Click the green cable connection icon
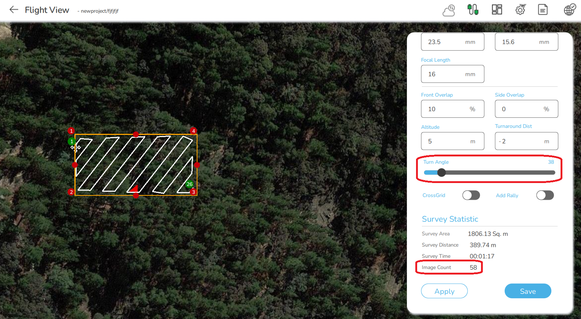 pyautogui.click(x=473, y=9)
